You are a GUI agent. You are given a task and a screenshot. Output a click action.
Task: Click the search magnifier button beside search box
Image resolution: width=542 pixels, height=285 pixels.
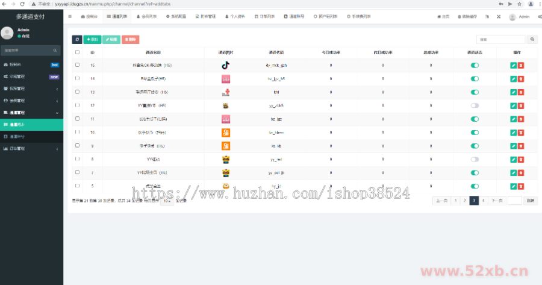532,40
